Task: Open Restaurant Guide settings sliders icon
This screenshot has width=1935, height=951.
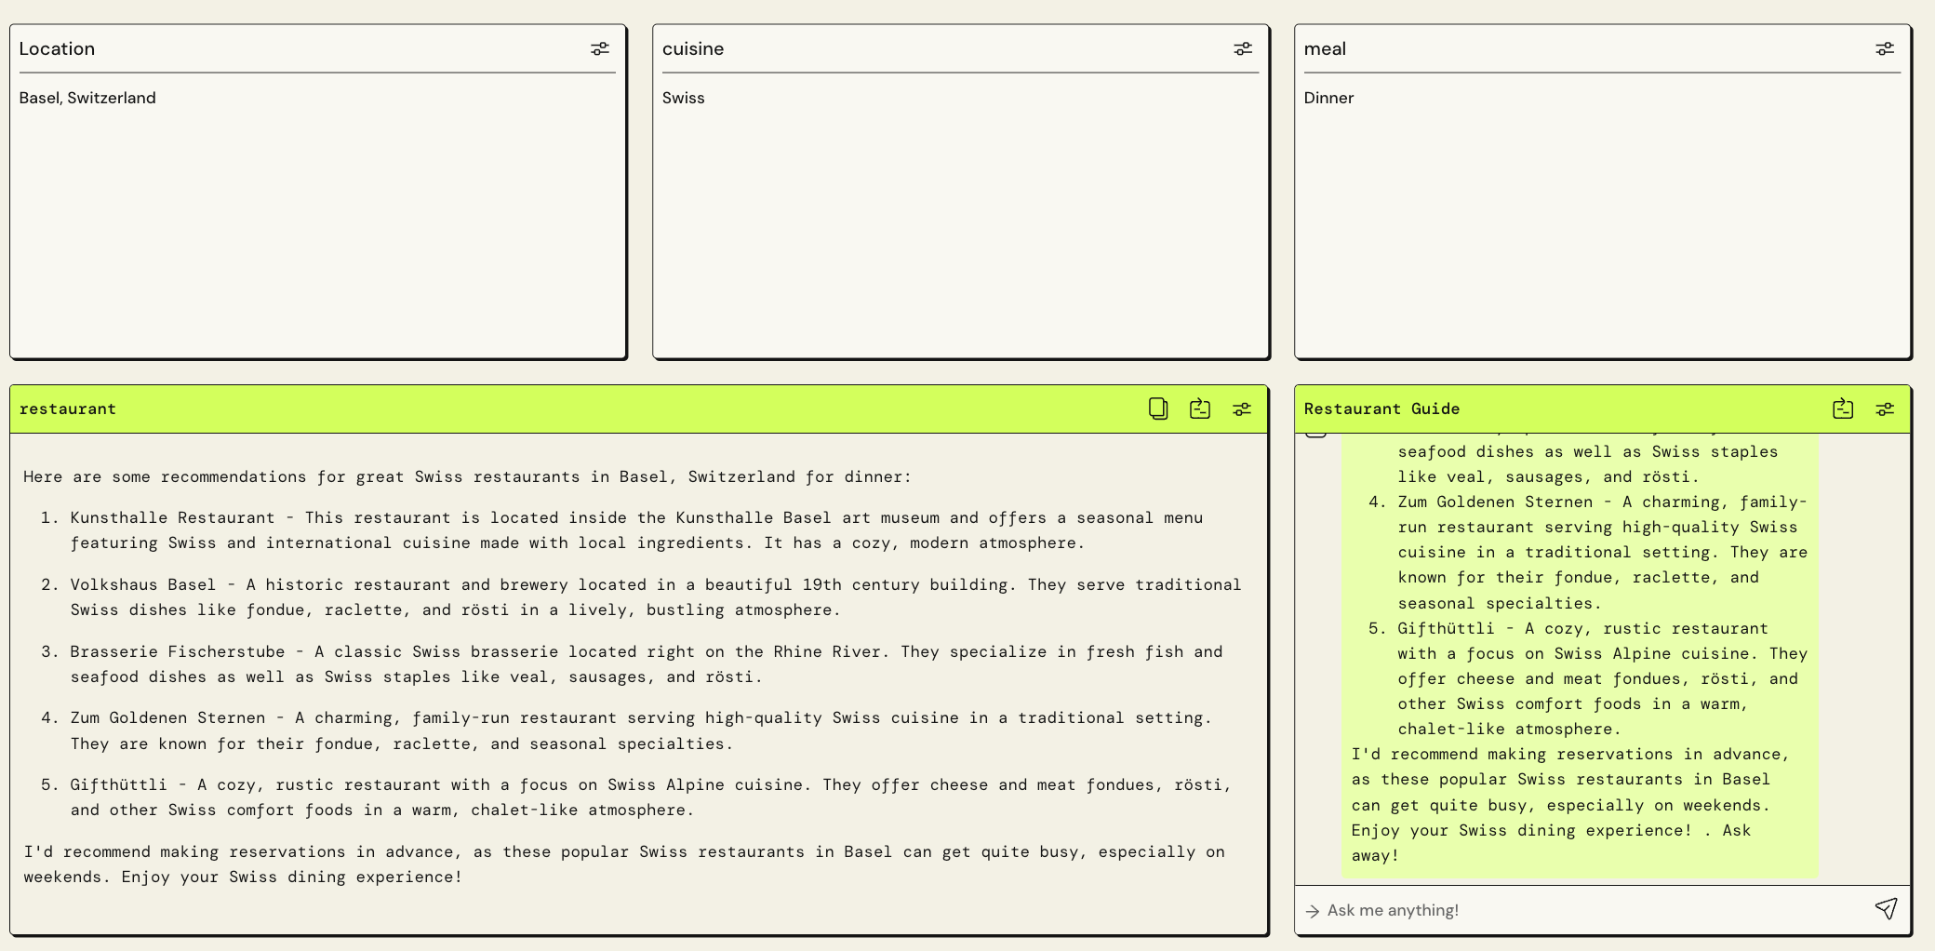Action: tap(1885, 409)
